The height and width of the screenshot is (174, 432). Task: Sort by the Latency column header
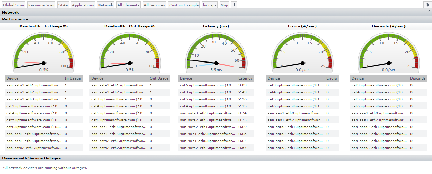point(245,78)
